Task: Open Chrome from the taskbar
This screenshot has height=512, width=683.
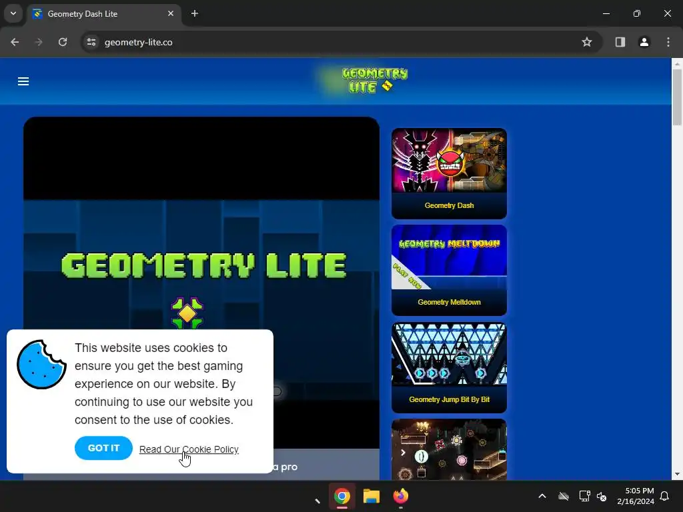Action: [x=342, y=496]
